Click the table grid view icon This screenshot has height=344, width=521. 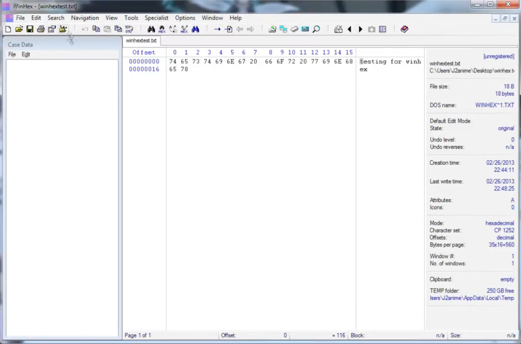coord(383,29)
